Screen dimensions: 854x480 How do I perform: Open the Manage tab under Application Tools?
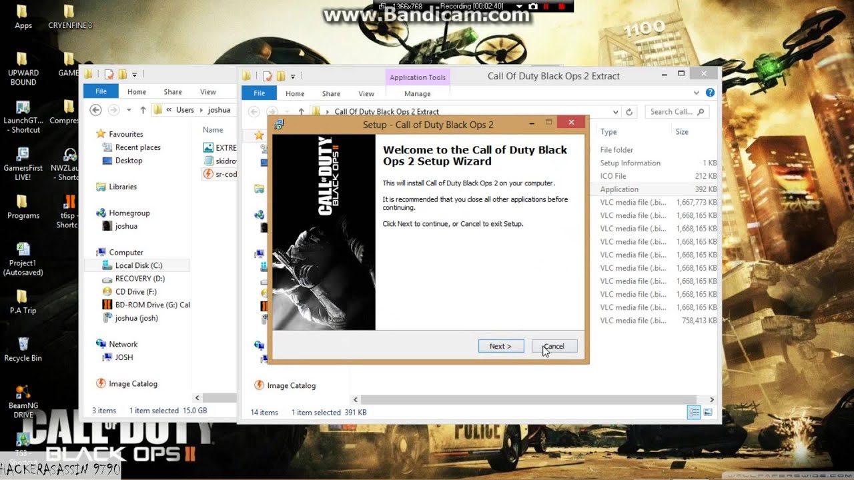[x=418, y=94]
